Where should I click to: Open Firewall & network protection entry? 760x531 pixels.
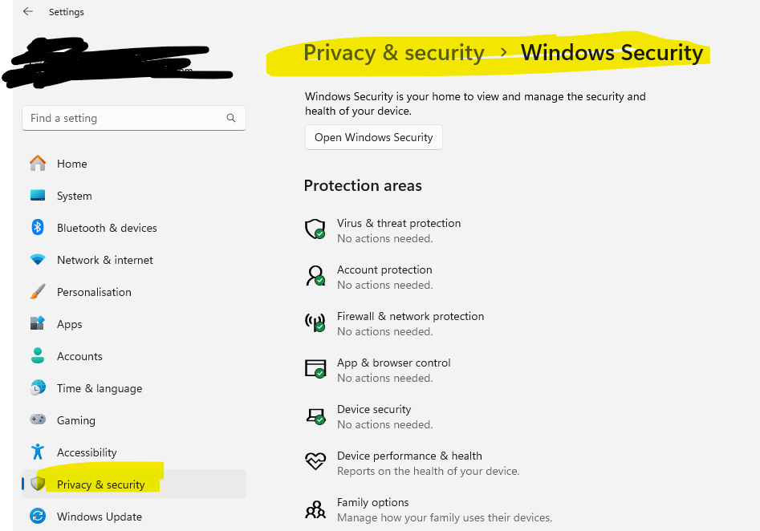click(395, 323)
